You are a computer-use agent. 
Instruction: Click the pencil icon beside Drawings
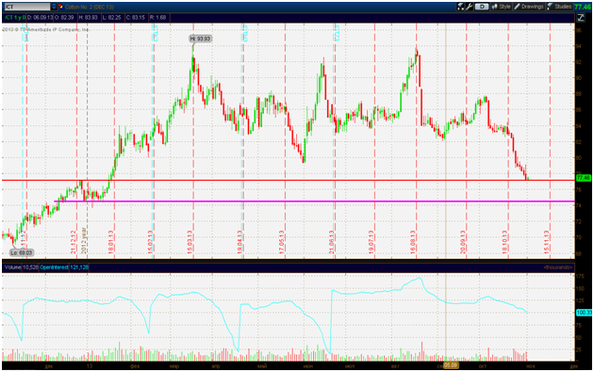coord(517,7)
